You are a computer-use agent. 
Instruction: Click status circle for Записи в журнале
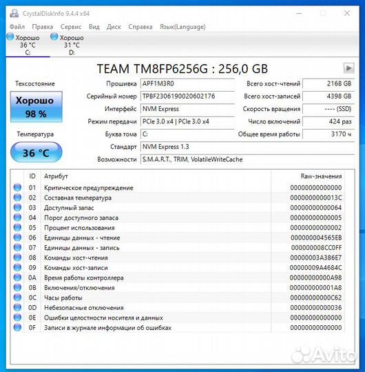pos(17,327)
